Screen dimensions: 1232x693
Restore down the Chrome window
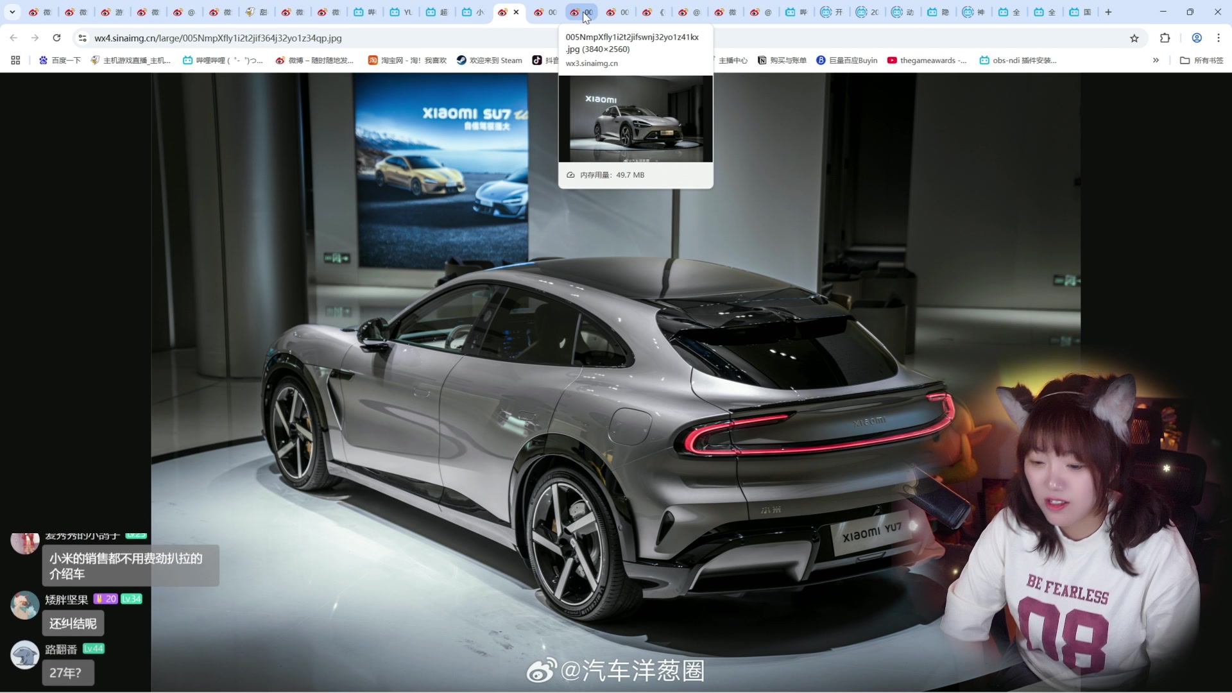point(1190,12)
